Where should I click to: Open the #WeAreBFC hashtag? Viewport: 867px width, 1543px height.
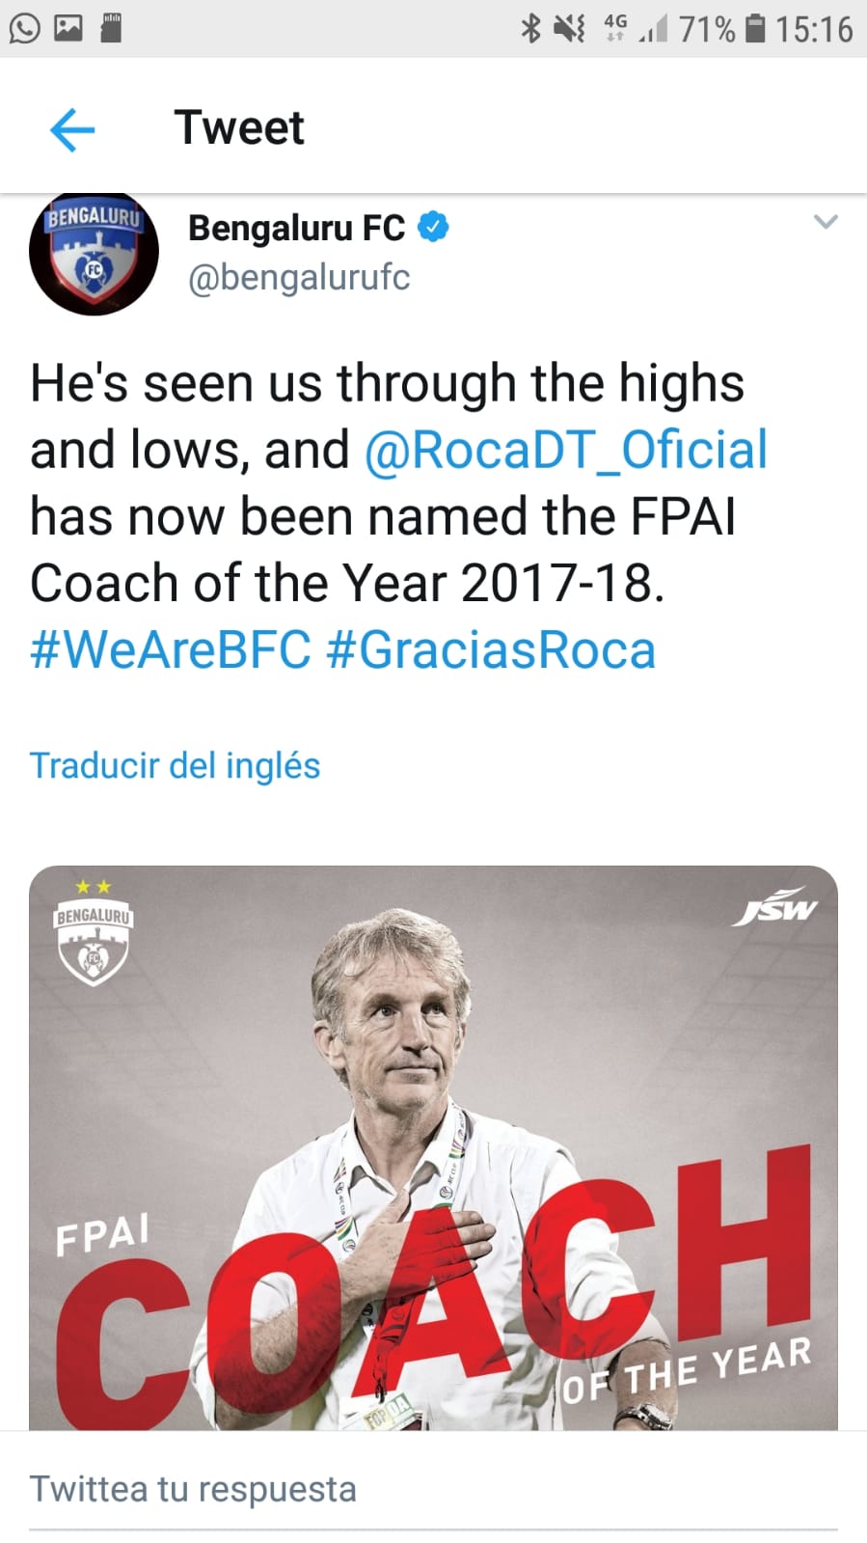pyautogui.click(x=171, y=649)
